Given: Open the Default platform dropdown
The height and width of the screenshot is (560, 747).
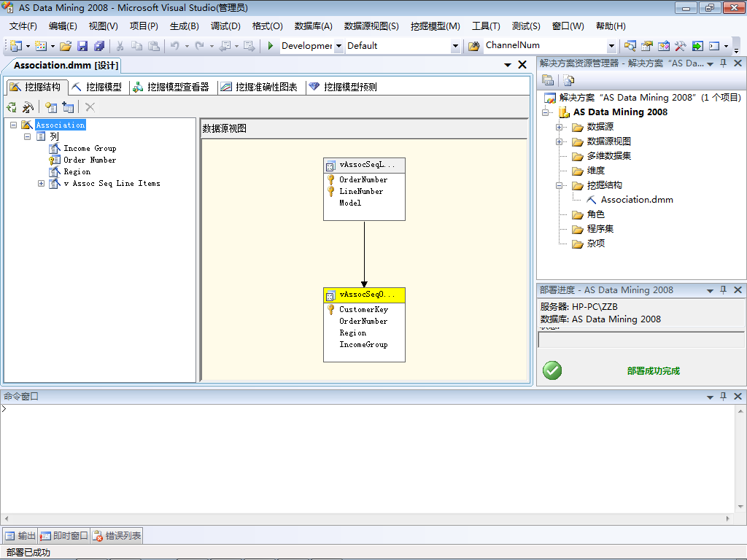Looking at the screenshot, I should [455, 46].
